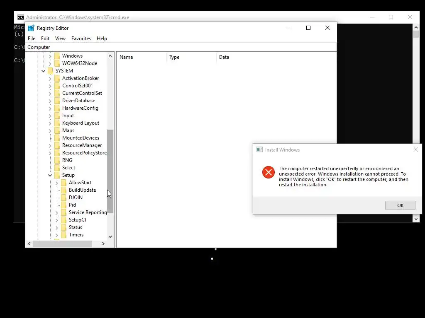This screenshot has width=425, height=318.
Task: Expand the CurrentControlSet key
Action: (x=50, y=93)
